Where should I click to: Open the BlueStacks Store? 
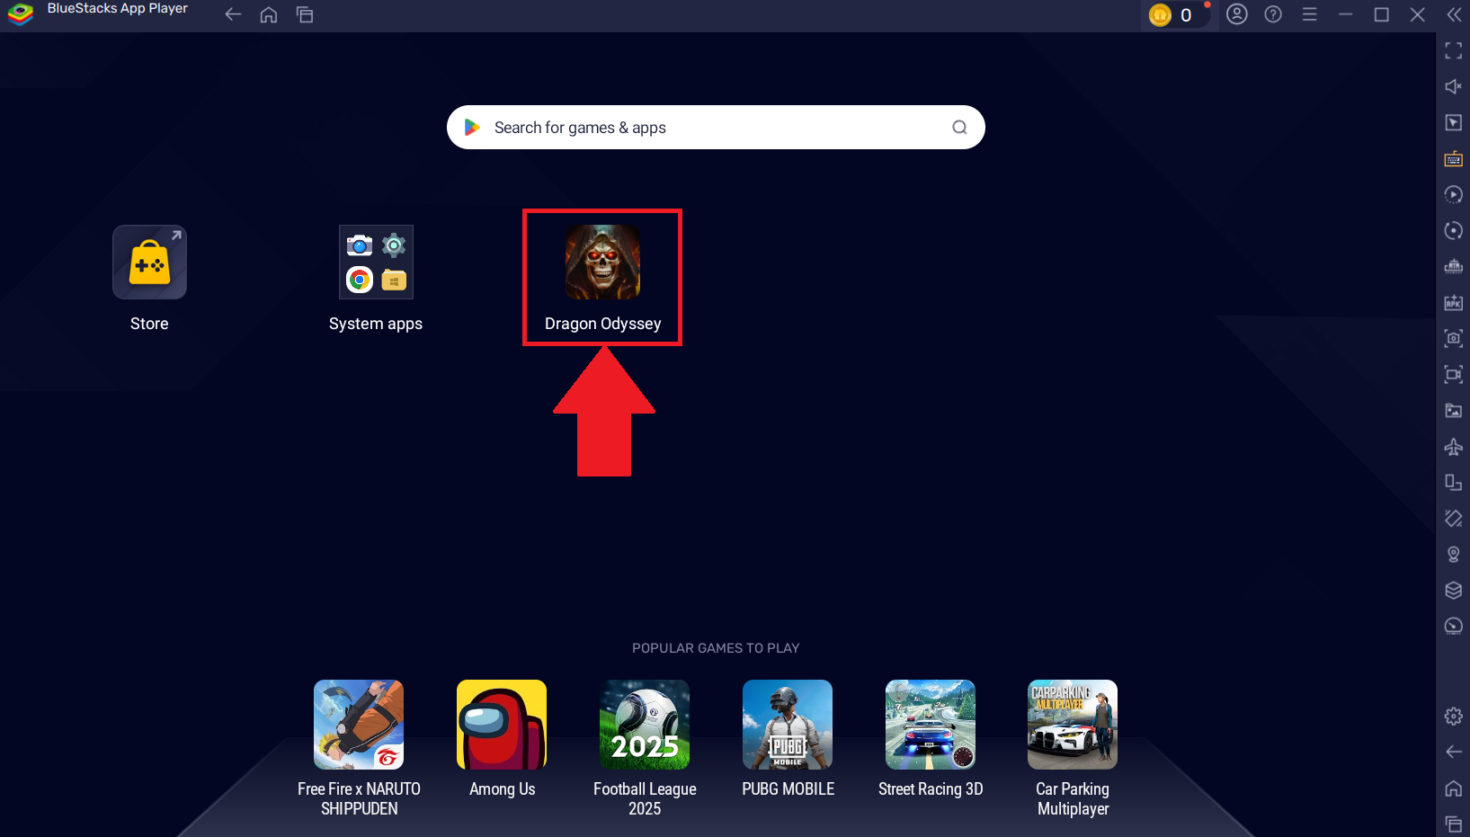point(149,263)
